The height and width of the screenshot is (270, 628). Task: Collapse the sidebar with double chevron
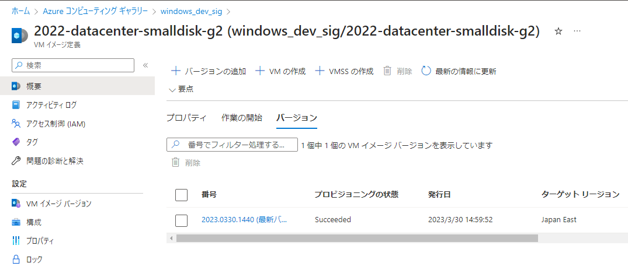click(146, 65)
